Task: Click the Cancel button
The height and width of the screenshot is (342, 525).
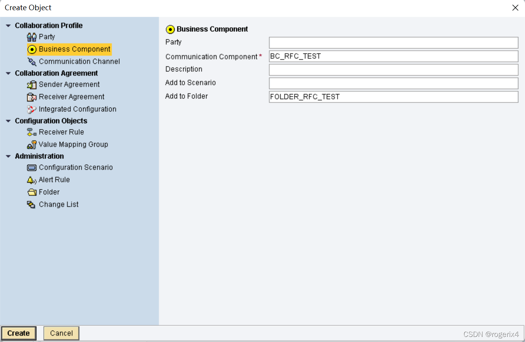Action: [61, 333]
